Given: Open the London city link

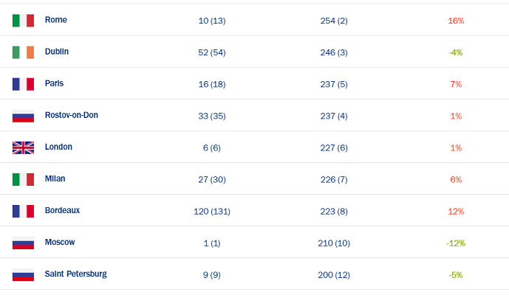Looking at the screenshot, I should coord(58,147).
